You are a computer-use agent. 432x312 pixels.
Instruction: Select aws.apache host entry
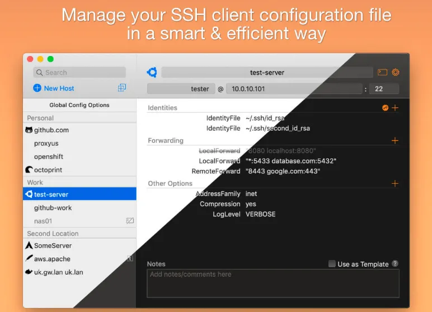pyautogui.click(x=79, y=259)
